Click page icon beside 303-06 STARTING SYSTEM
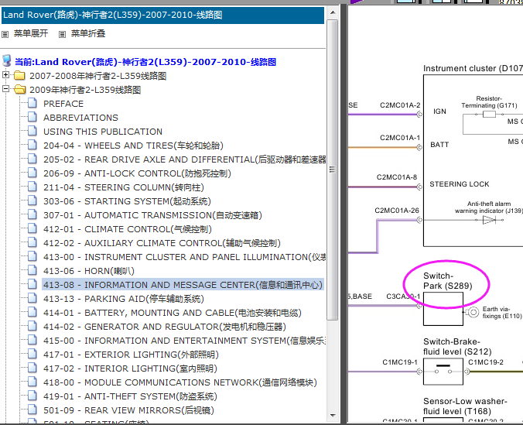The image size is (523, 425). pos(32,201)
